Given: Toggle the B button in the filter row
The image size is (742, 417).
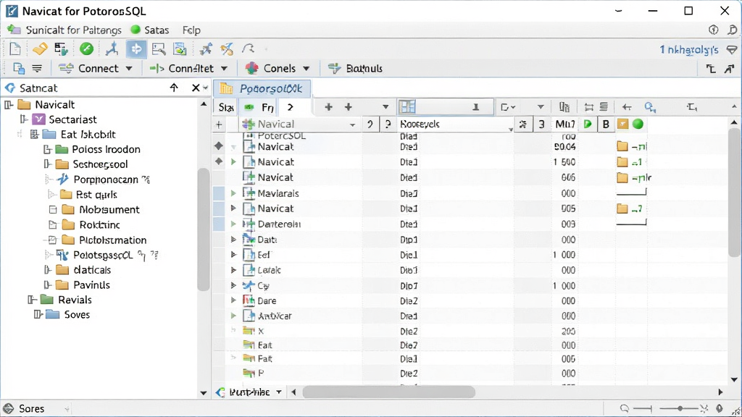Looking at the screenshot, I should [606, 124].
